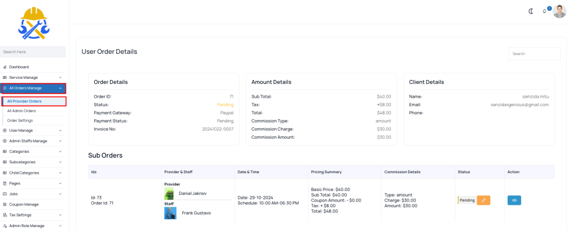Expand Admin Role Manage chevron
570x231 pixels.
[x=60, y=226]
